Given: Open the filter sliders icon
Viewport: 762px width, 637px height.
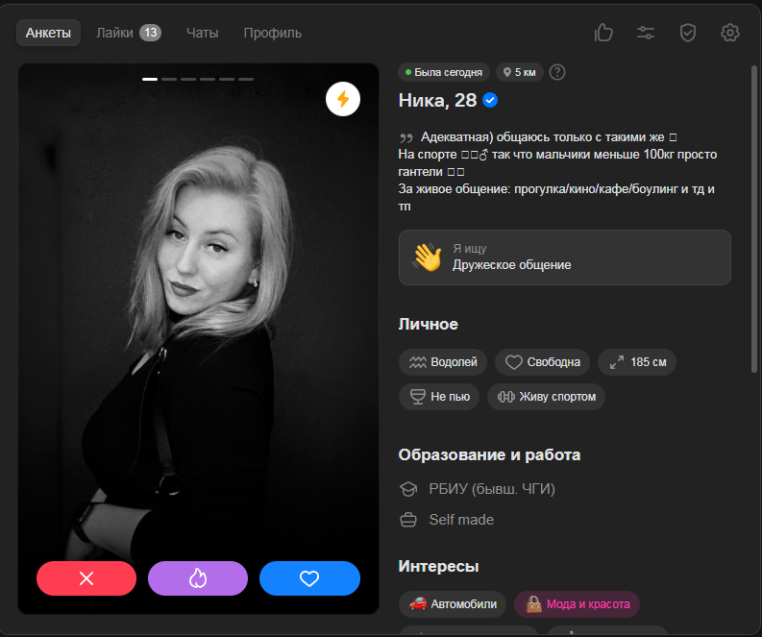Looking at the screenshot, I should [646, 33].
